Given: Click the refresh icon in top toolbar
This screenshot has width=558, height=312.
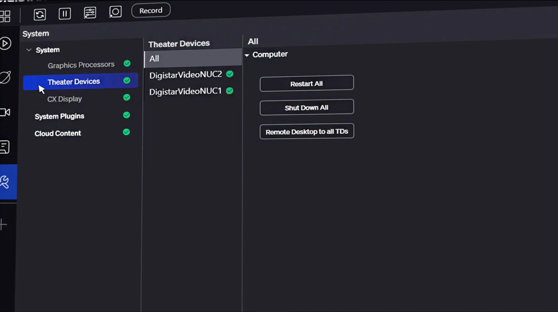Looking at the screenshot, I should [40, 14].
